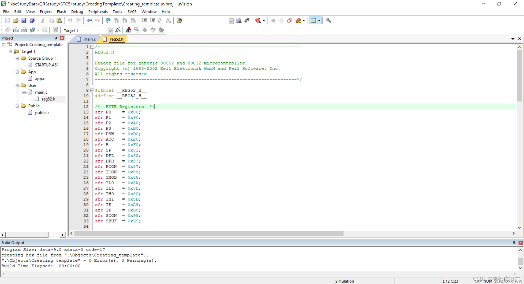The width and height of the screenshot is (524, 284).
Task: Click the Paste clipboard icon
Action: (x=59, y=20)
